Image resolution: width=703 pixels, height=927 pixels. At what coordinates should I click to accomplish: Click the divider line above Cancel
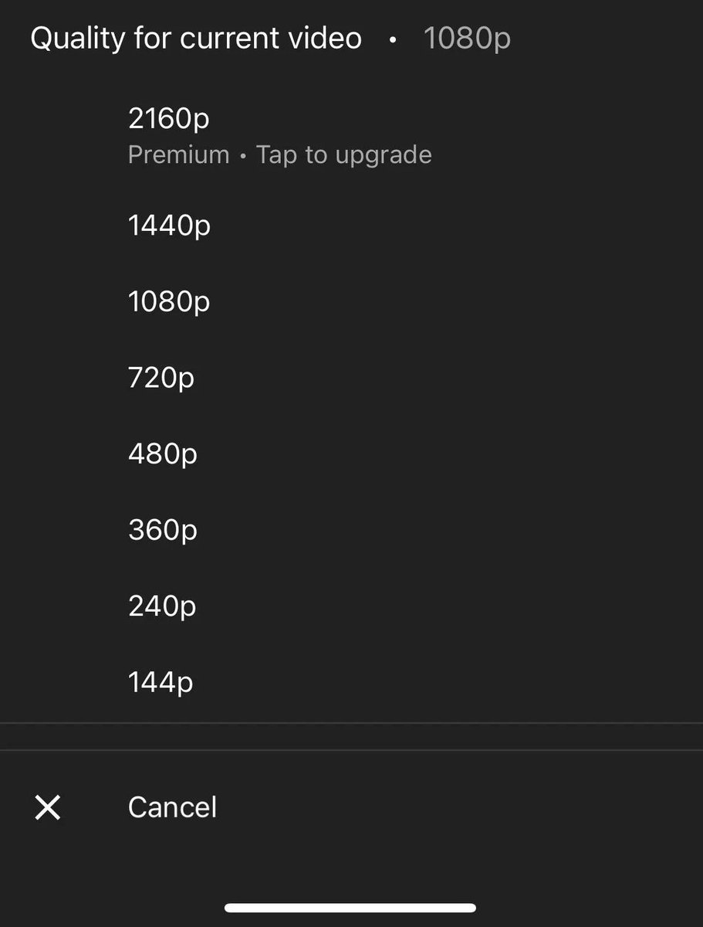(351, 749)
